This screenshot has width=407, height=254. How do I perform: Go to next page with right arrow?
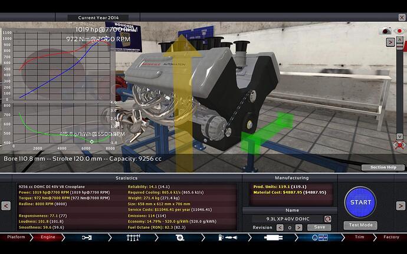point(401,206)
